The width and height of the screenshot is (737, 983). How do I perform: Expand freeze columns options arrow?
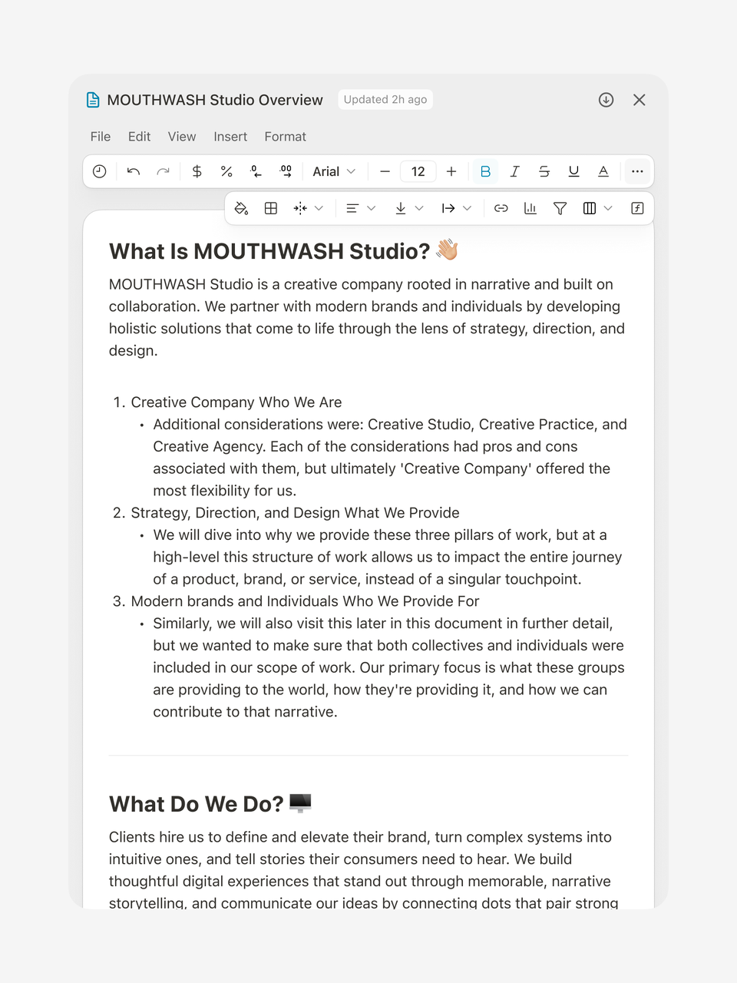click(x=608, y=208)
